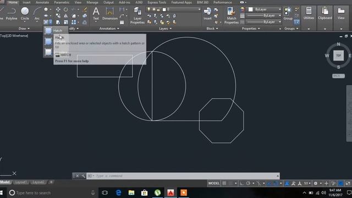Open the Utilities panel
The image size is (352, 198).
pos(309,13)
